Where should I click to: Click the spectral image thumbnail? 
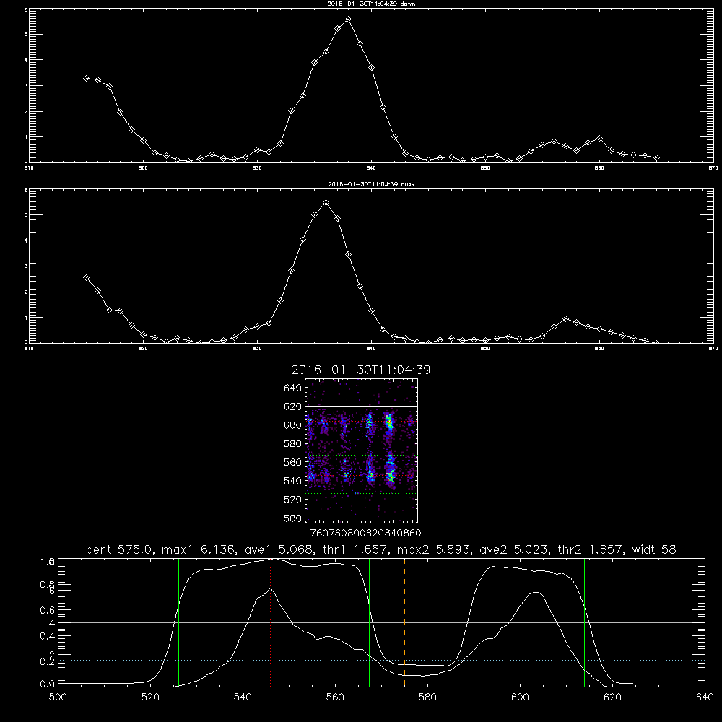(x=362, y=451)
